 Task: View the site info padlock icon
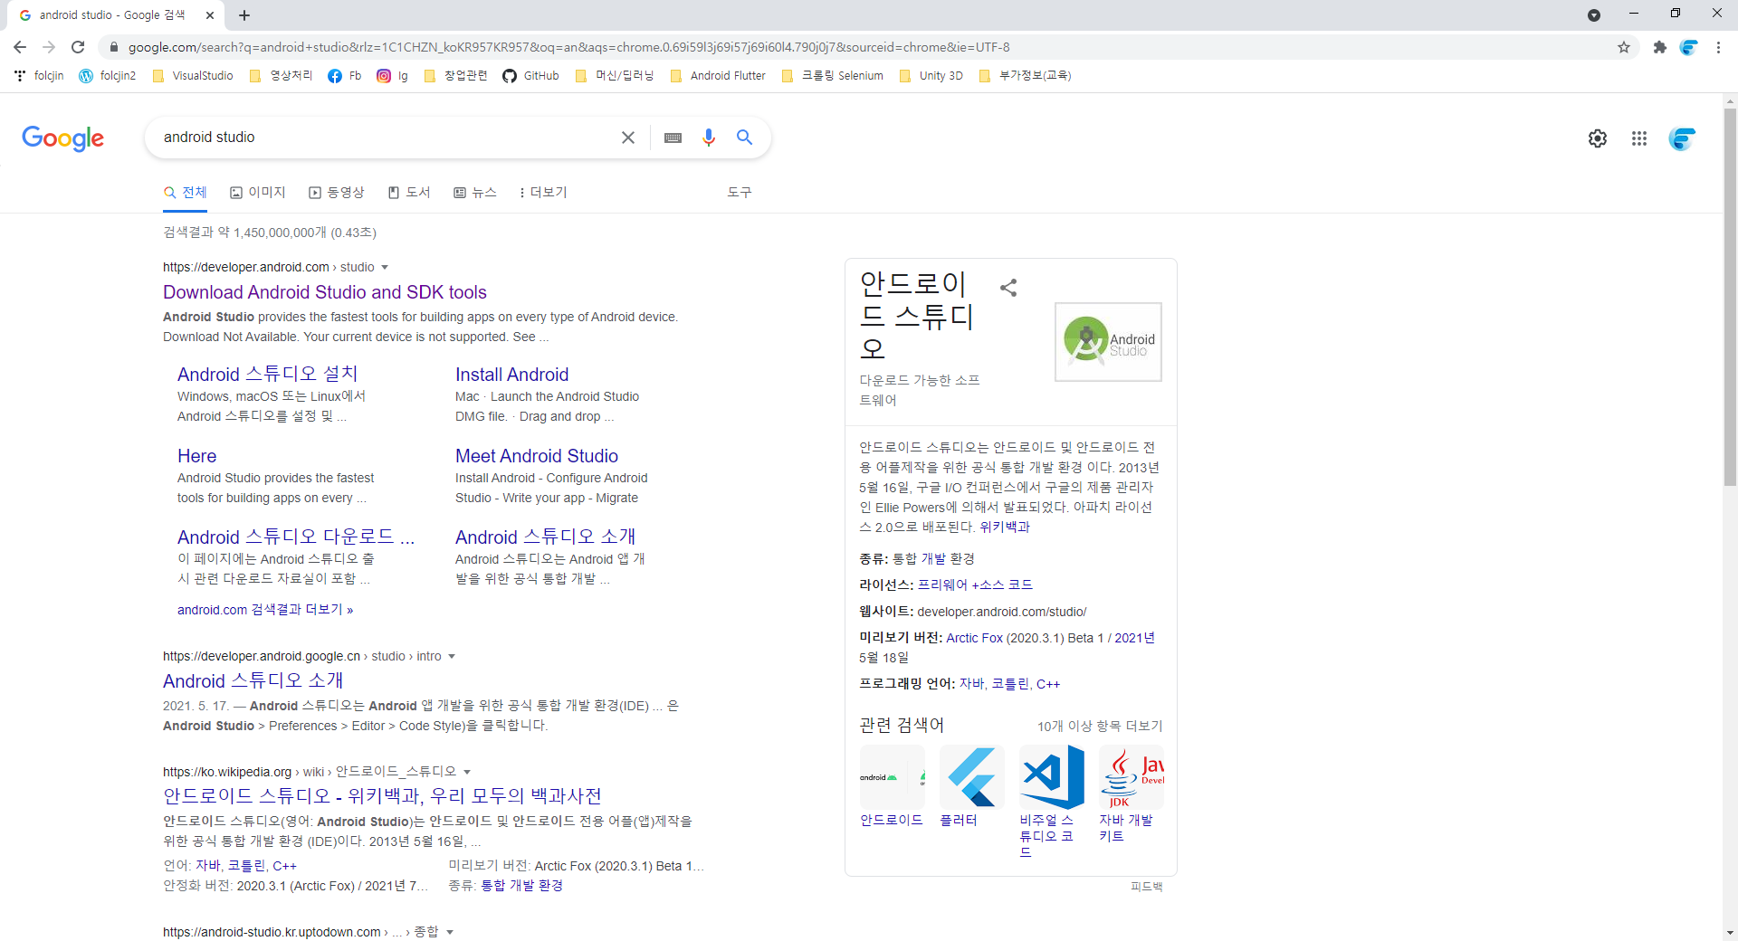tap(113, 47)
